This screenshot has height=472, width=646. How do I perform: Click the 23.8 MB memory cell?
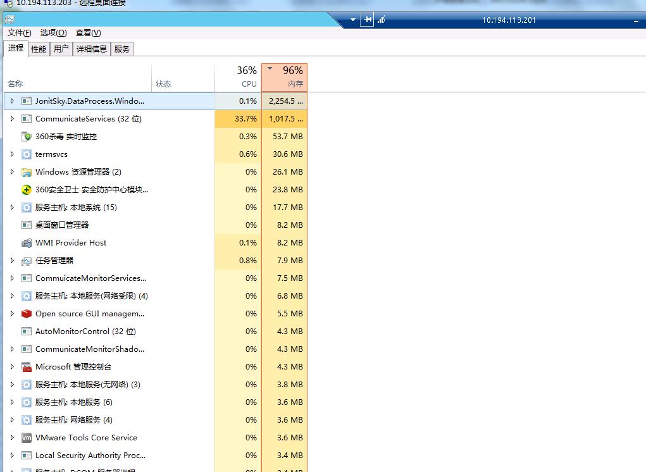(x=285, y=189)
